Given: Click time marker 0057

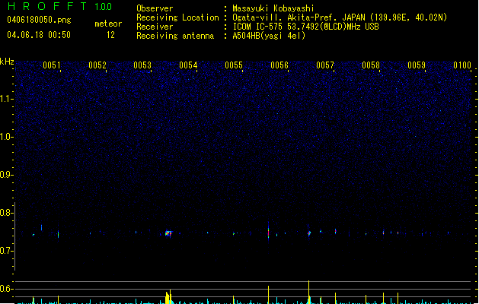Looking at the screenshot, I should point(325,65).
